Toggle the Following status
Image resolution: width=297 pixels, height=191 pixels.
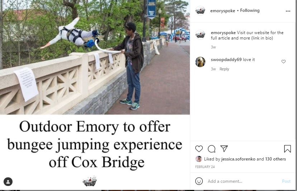(250, 10)
